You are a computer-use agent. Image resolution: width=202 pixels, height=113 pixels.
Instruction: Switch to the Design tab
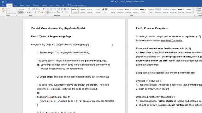click(x=22, y=5)
